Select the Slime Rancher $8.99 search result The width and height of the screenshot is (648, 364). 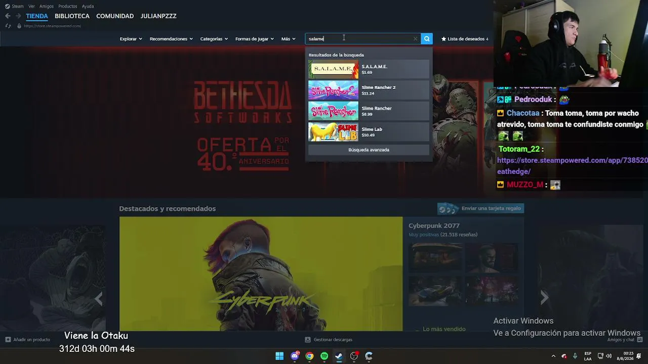pos(369,111)
